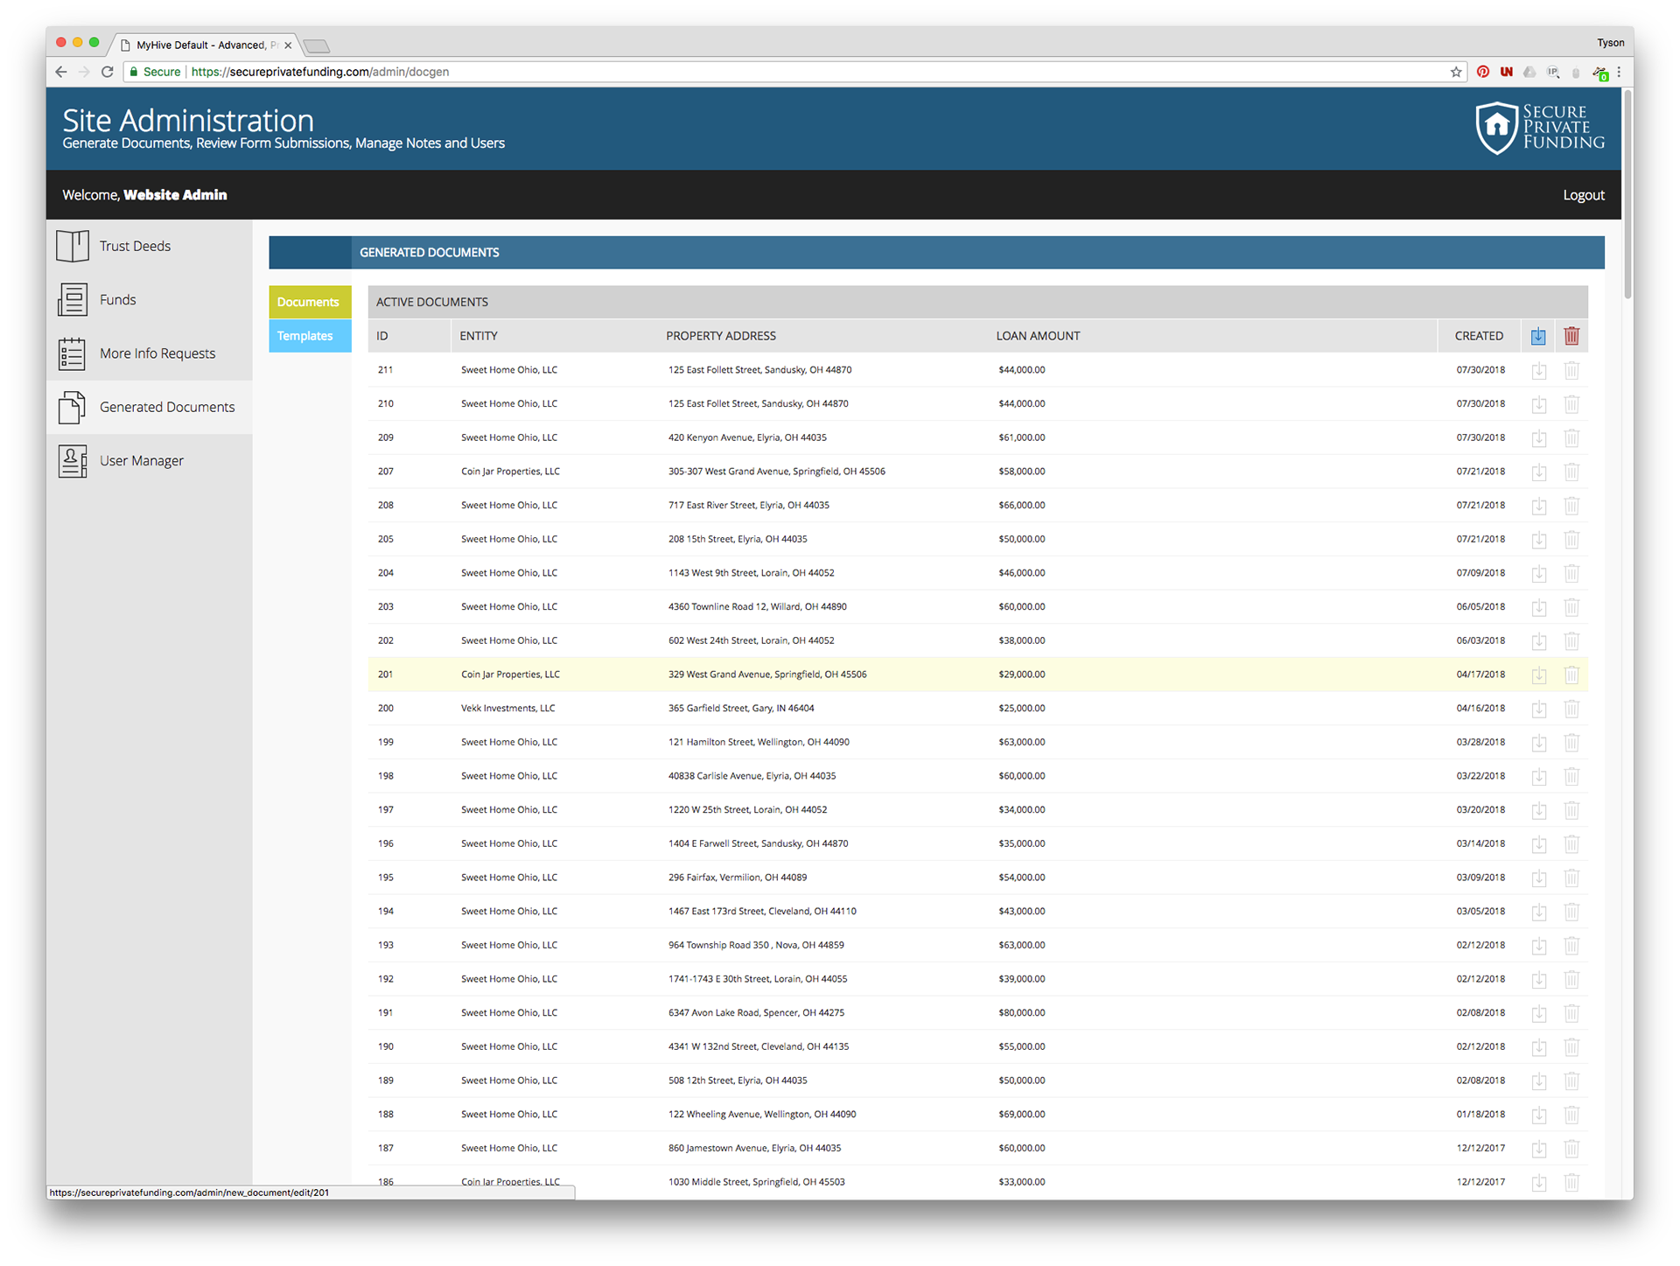Viewport: 1680px width, 1266px height.
Task: Select the Documents tab
Action: 308,302
